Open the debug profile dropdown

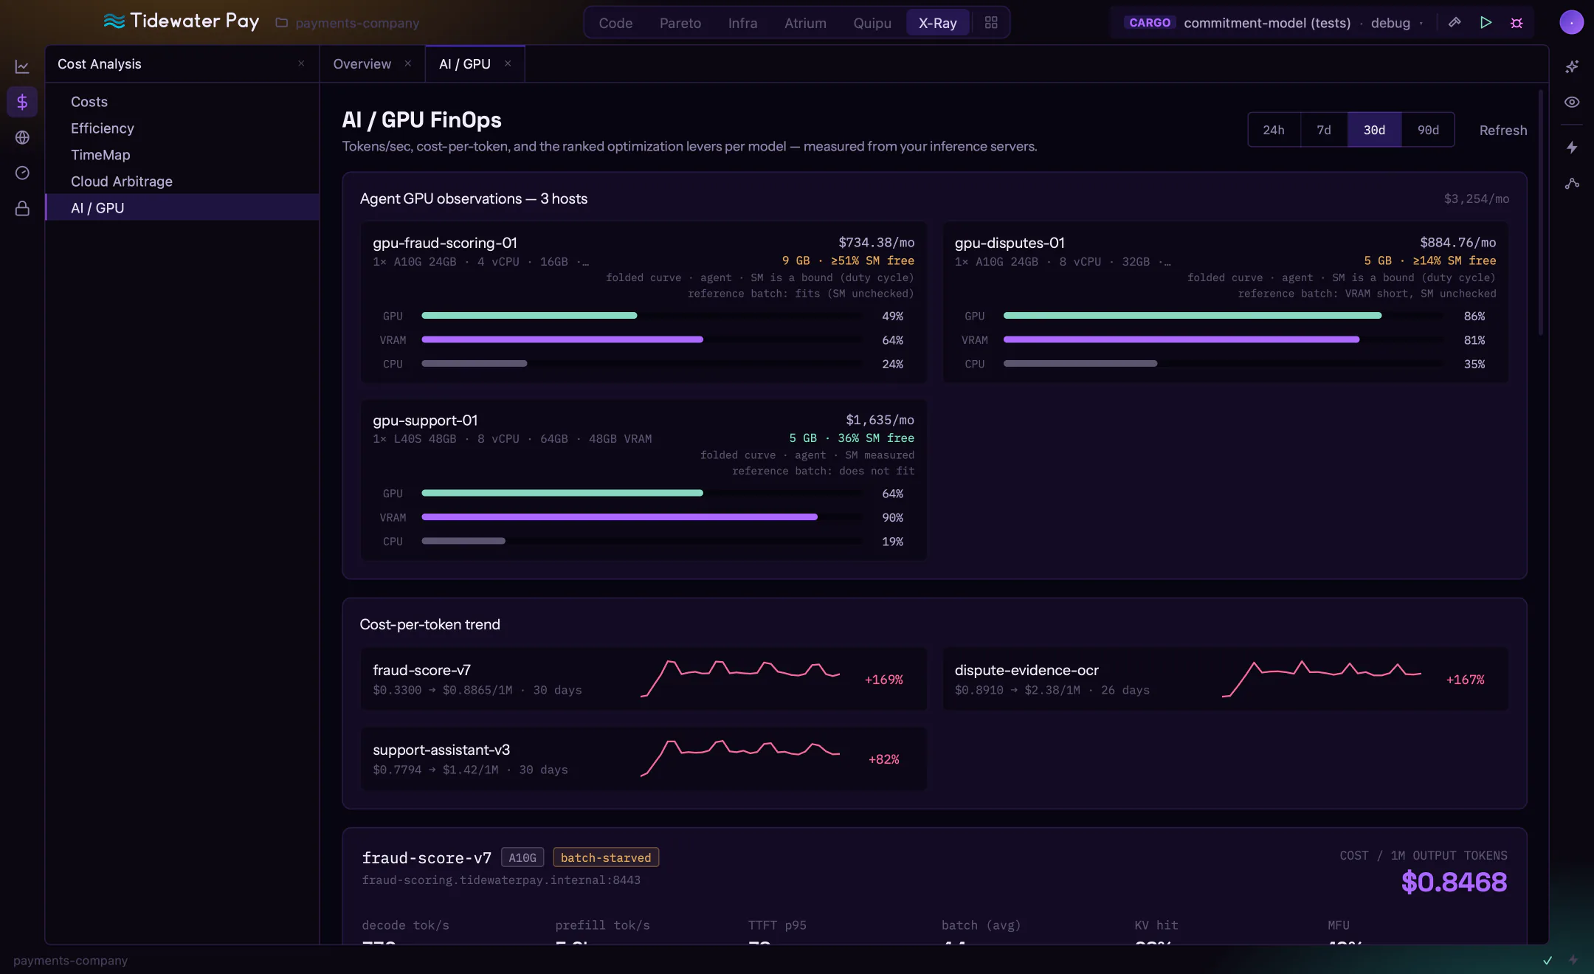coord(1397,23)
